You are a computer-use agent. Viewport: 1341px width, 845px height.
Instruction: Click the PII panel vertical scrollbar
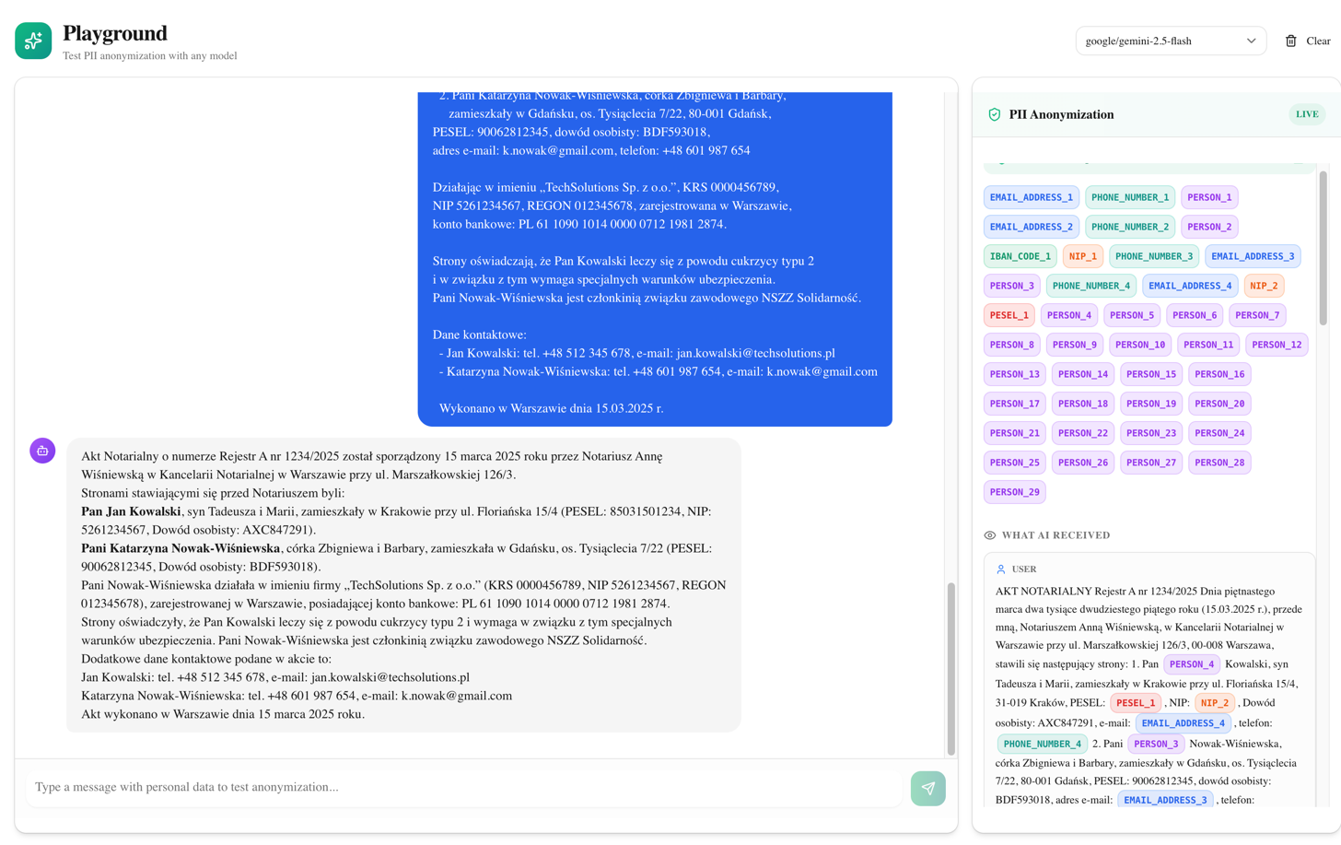(1323, 247)
